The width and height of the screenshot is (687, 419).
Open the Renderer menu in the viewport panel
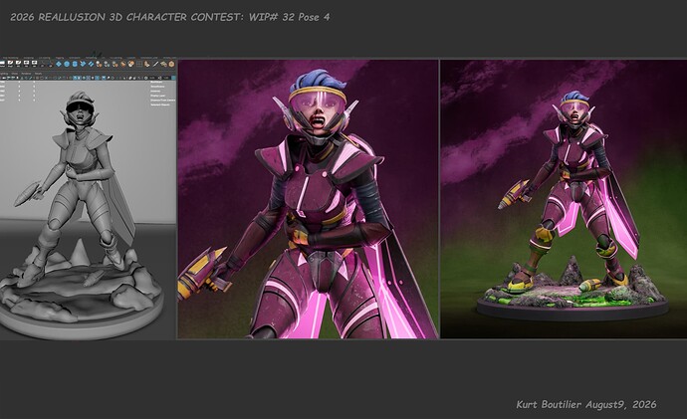(26, 74)
